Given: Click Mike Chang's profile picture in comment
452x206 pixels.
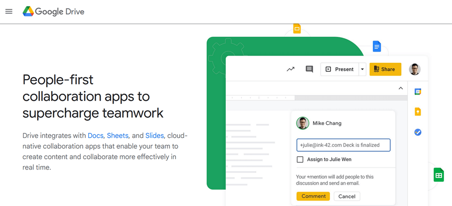Looking at the screenshot, I should tap(302, 123).
